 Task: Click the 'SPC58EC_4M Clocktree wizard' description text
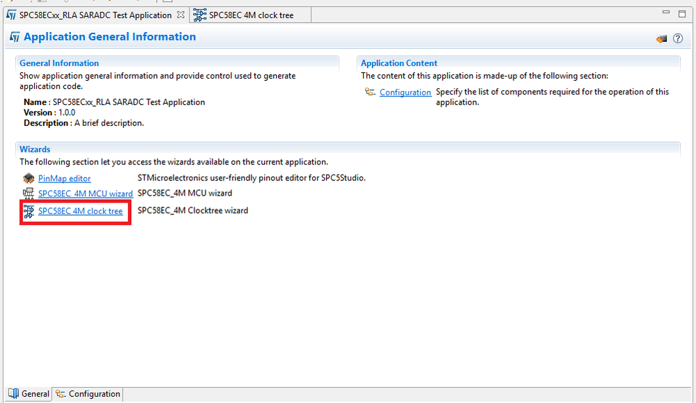click(193, 211)
